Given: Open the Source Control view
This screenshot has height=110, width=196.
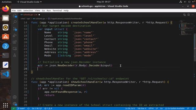Looking at the screenshot, I should (15, 29).
